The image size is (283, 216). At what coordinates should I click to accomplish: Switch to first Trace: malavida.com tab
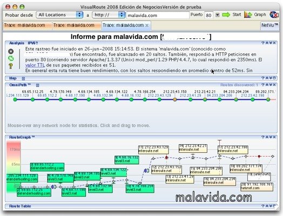click(x=27, y=25)
